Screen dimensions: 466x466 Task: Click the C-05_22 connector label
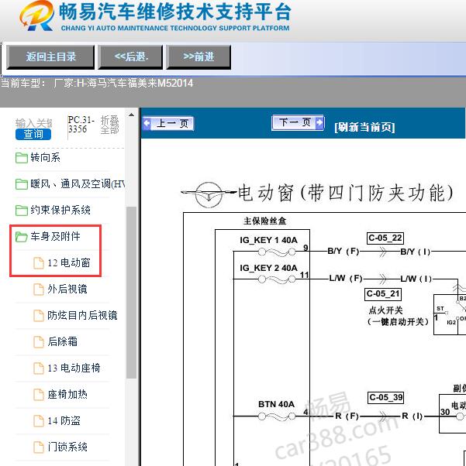[385, 238]
